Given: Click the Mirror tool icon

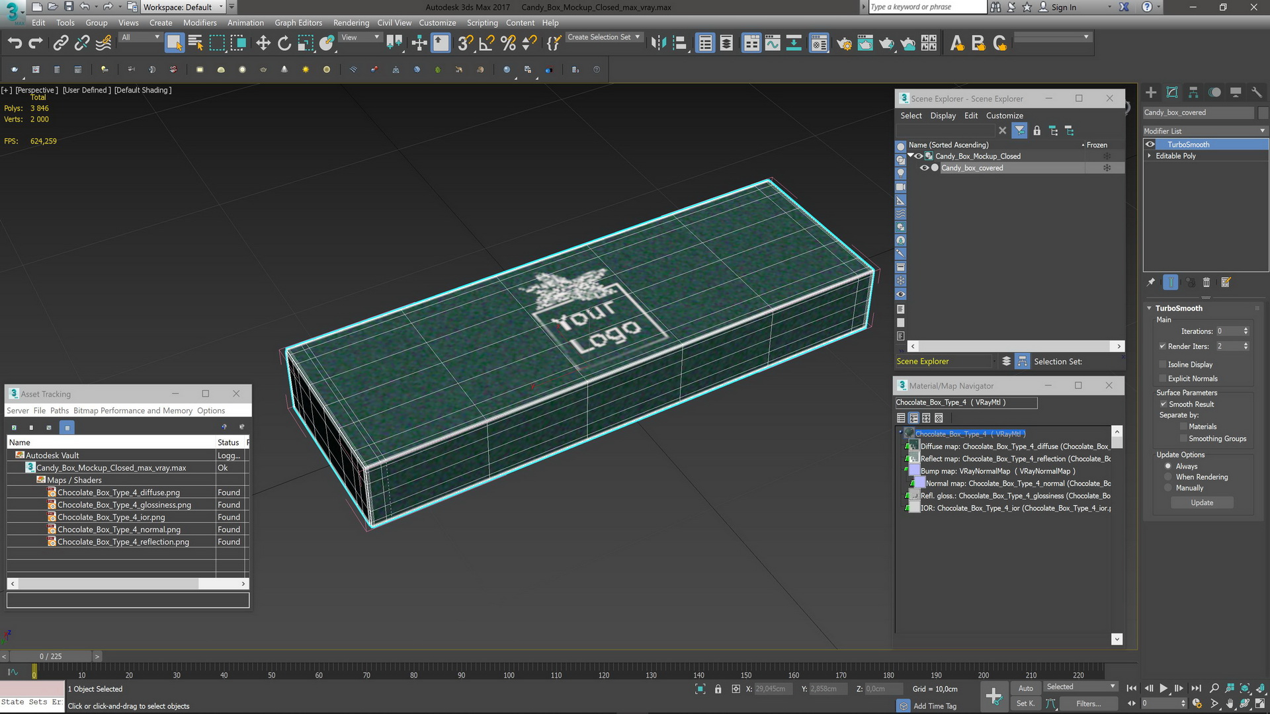Looking at the screenshot, I should [x=658, y=44].
